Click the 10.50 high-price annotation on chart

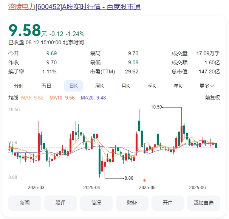(x=156, y=107)
